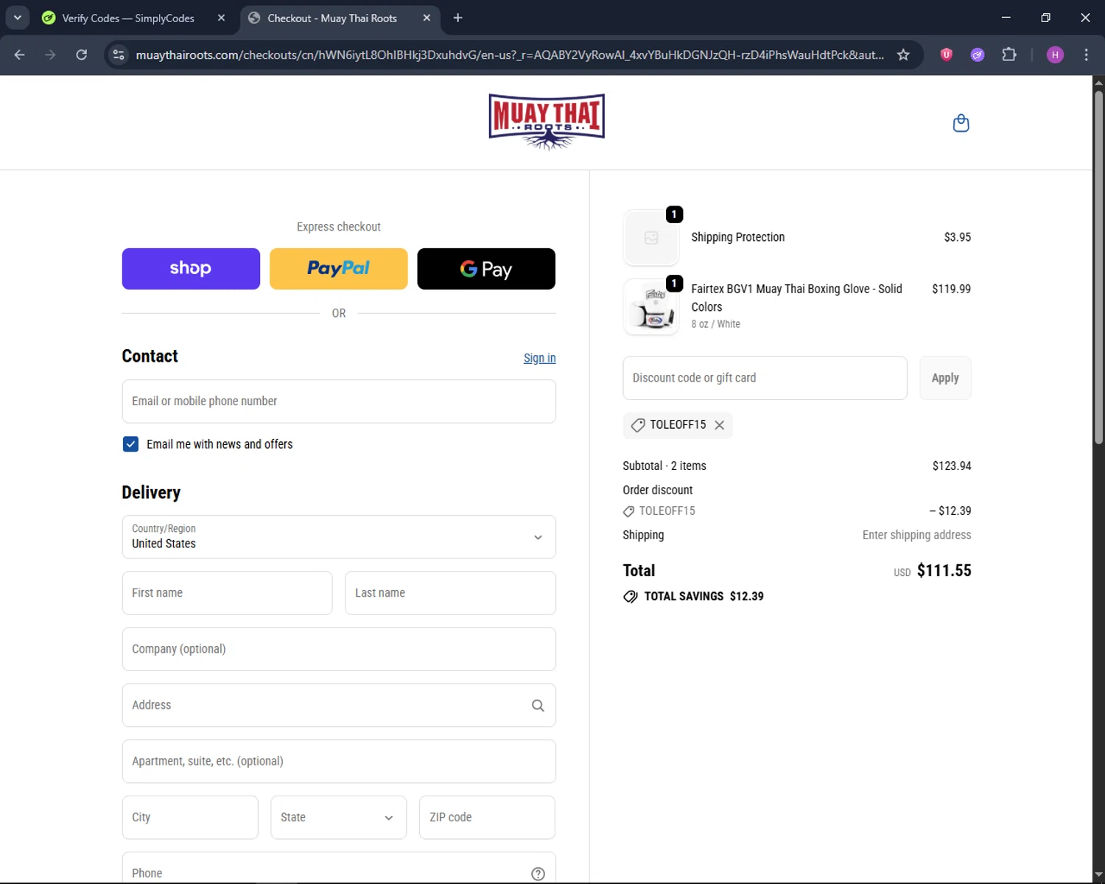Image resolution: width=1105 pixels, height=884 pixels.
Task: Click the City field
Action: click(190, 818)
